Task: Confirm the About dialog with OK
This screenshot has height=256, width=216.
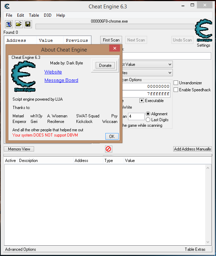Action: (112, 136)
